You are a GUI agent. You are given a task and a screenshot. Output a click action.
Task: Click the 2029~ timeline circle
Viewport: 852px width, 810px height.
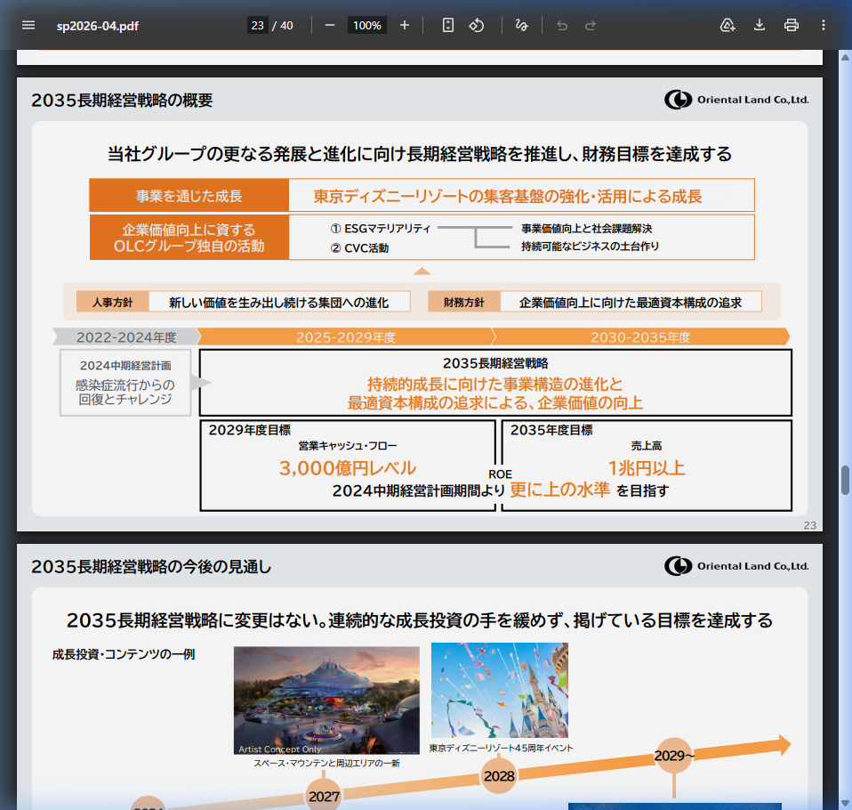tap(674, 755)
